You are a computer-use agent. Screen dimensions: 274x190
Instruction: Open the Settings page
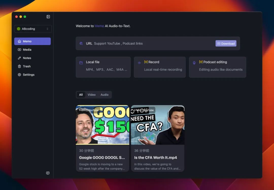(28, 75)
